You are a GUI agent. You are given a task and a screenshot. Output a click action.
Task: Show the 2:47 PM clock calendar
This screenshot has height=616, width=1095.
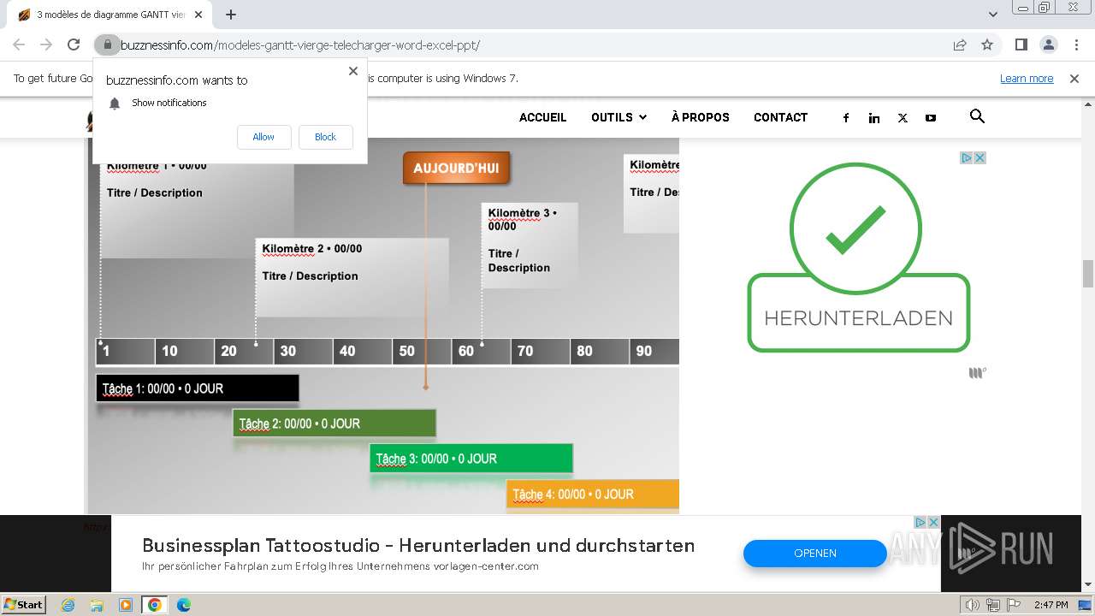point(1051,605)
